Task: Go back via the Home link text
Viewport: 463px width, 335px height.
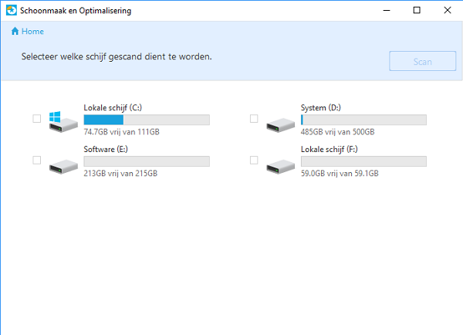Action: [x=32, y=32]
